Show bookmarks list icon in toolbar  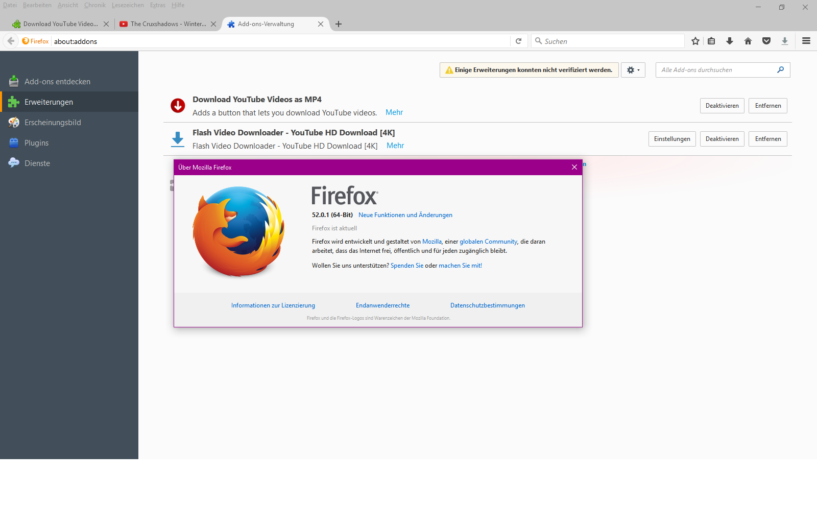coord(711,41)
